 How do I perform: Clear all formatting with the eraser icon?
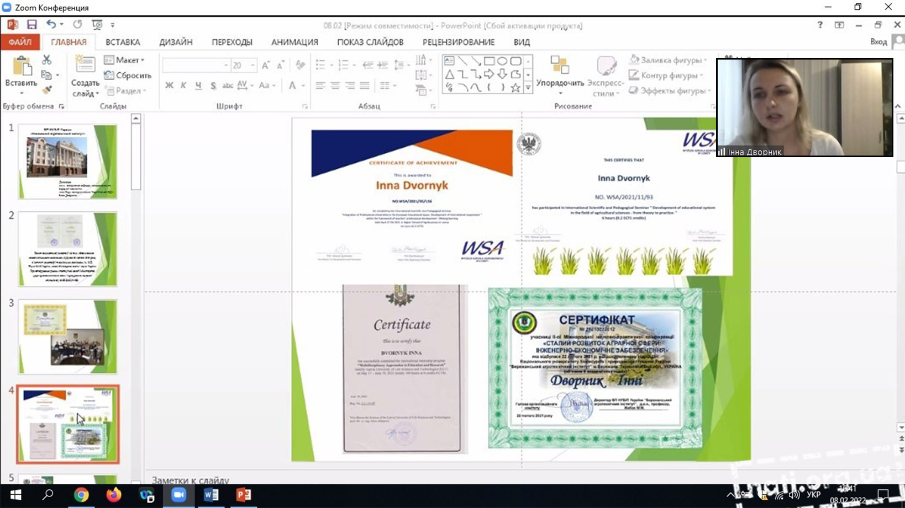[x=300, y=65]
